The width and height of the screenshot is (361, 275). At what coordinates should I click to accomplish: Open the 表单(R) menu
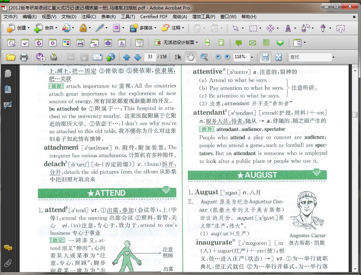tap(108, 17)
